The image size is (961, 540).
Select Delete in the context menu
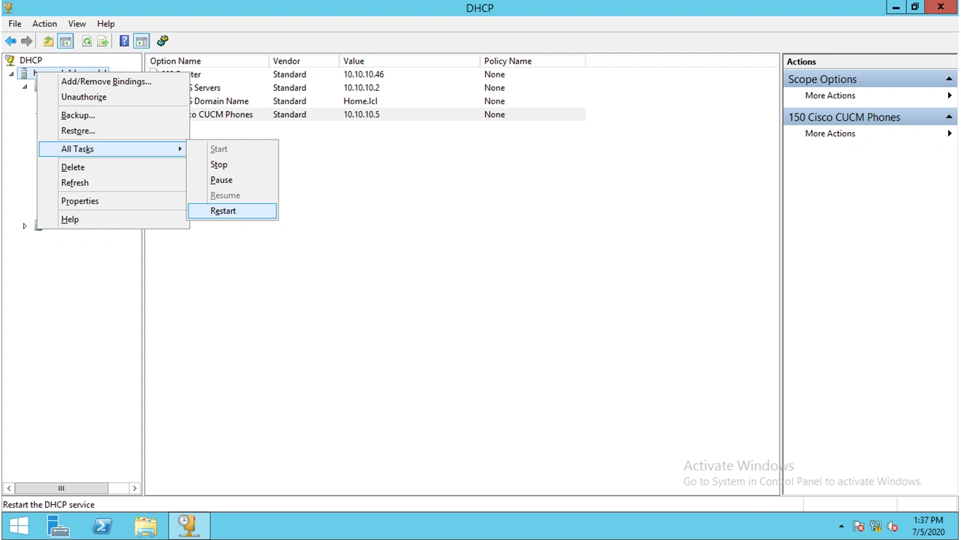[x=113, y=167]
